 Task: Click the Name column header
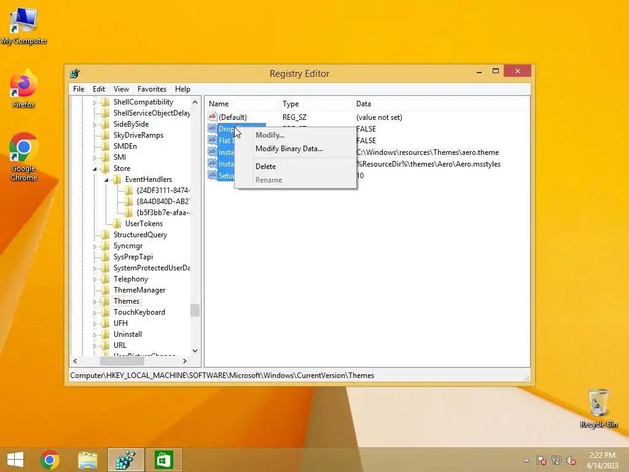click(241, 103)
